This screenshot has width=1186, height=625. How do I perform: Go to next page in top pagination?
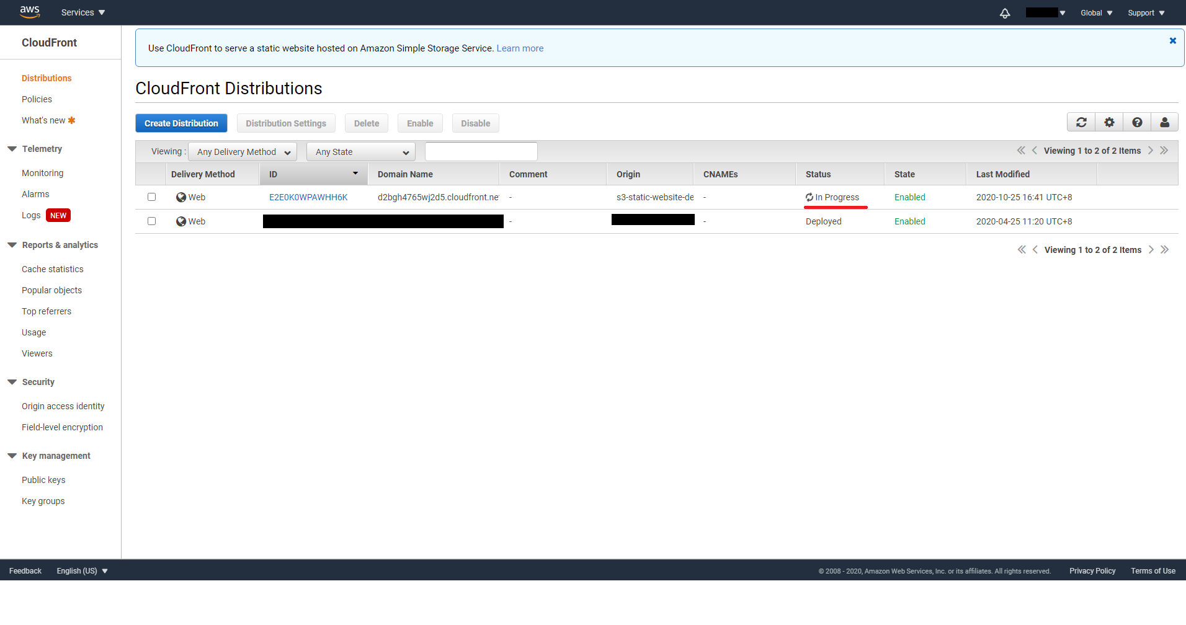[1151, 151]
